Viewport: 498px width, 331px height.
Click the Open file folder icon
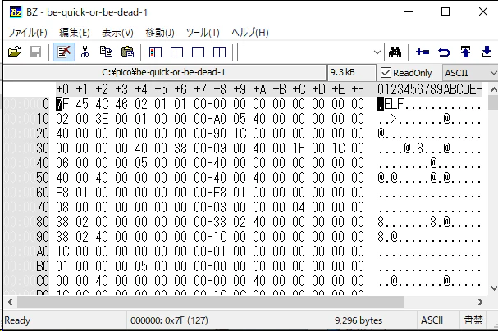tap(14, 52)
